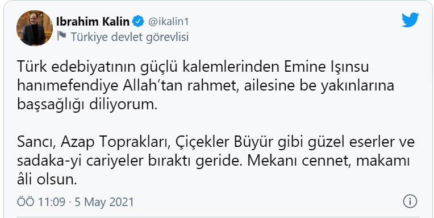The width and height of the screenshot is (434, 218).
Task: Open the ÖÖ 11:09 timestamp link
Action: pyautogui.click(x=41, y=201)
